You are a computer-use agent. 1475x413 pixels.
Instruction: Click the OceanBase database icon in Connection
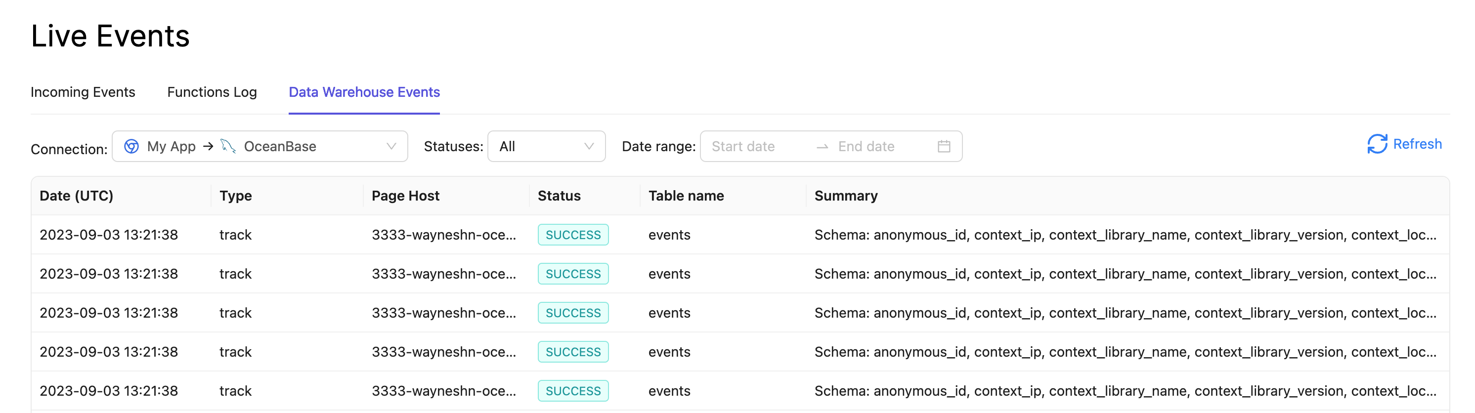tap(228, 146)
